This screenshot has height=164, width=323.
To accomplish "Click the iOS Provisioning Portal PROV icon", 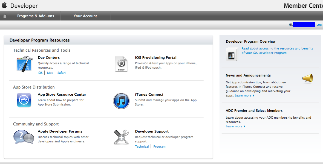I will (x=121, y=64).
